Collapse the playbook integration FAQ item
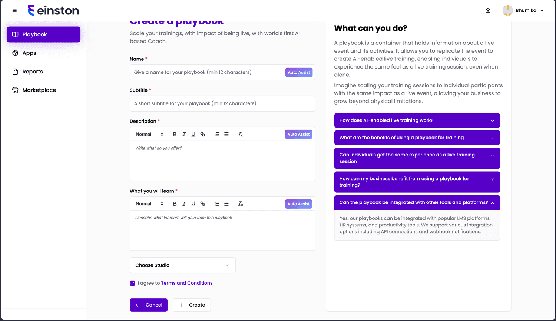 [x=417, y=203]
